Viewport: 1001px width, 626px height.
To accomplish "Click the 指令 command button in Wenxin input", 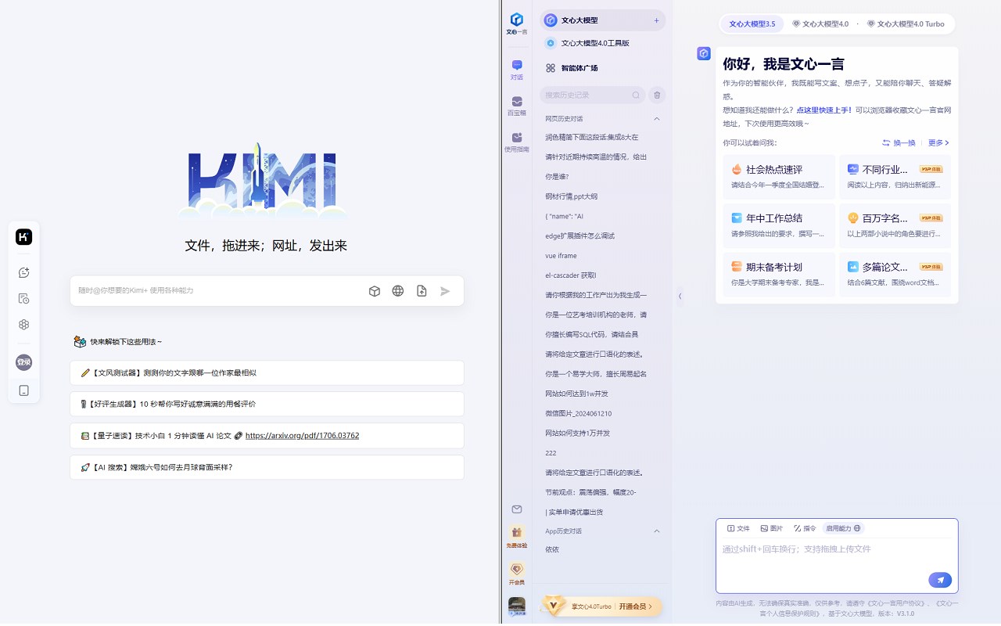I will 805,528.
